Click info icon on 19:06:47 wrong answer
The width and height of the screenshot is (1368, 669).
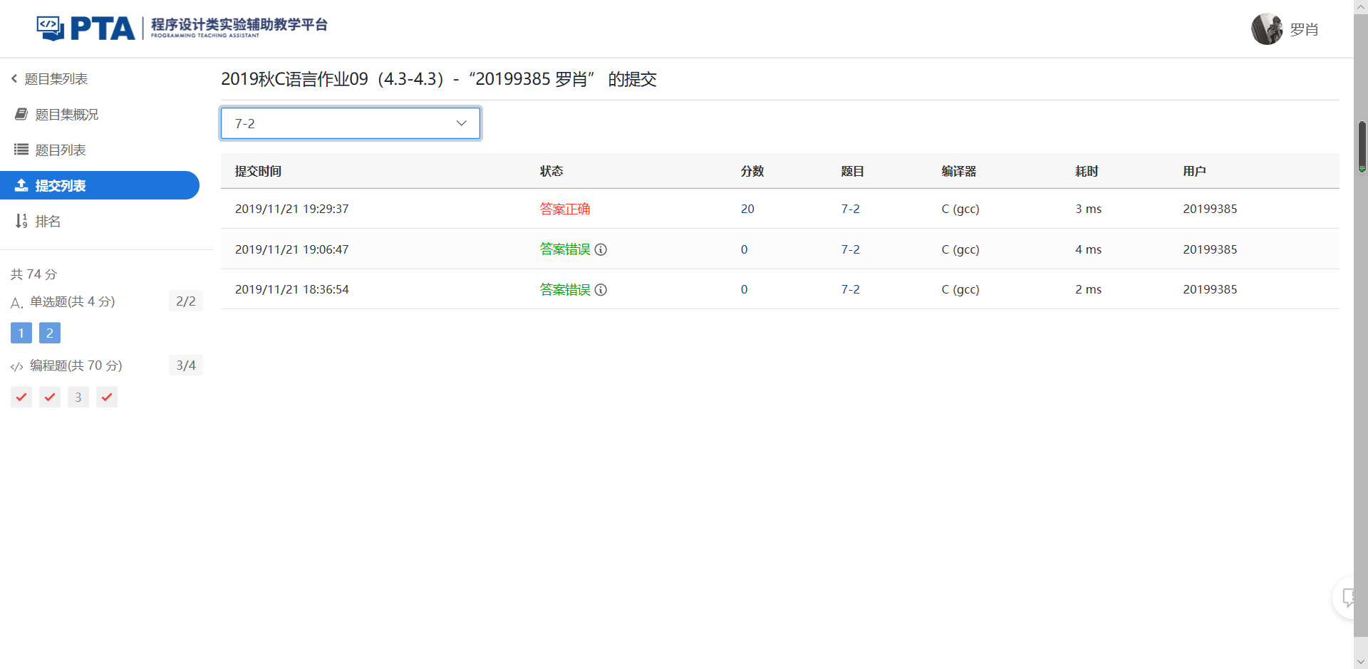pos(601,249)
